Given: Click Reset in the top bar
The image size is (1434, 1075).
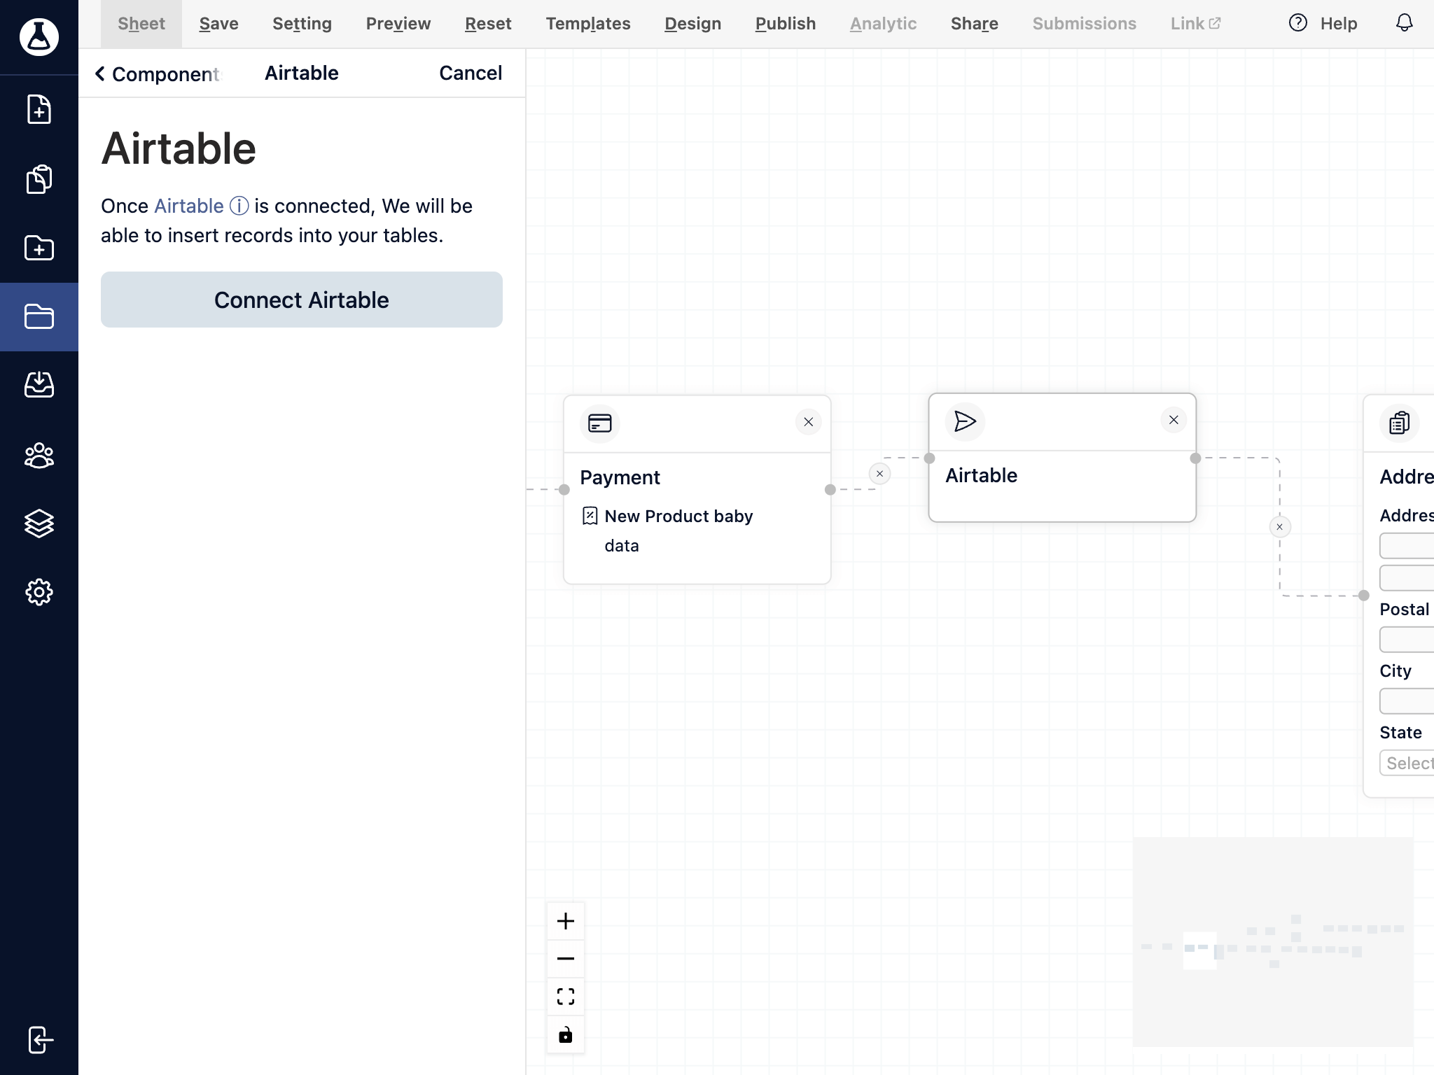Looking at the screenshot, I should click(488, 24).
